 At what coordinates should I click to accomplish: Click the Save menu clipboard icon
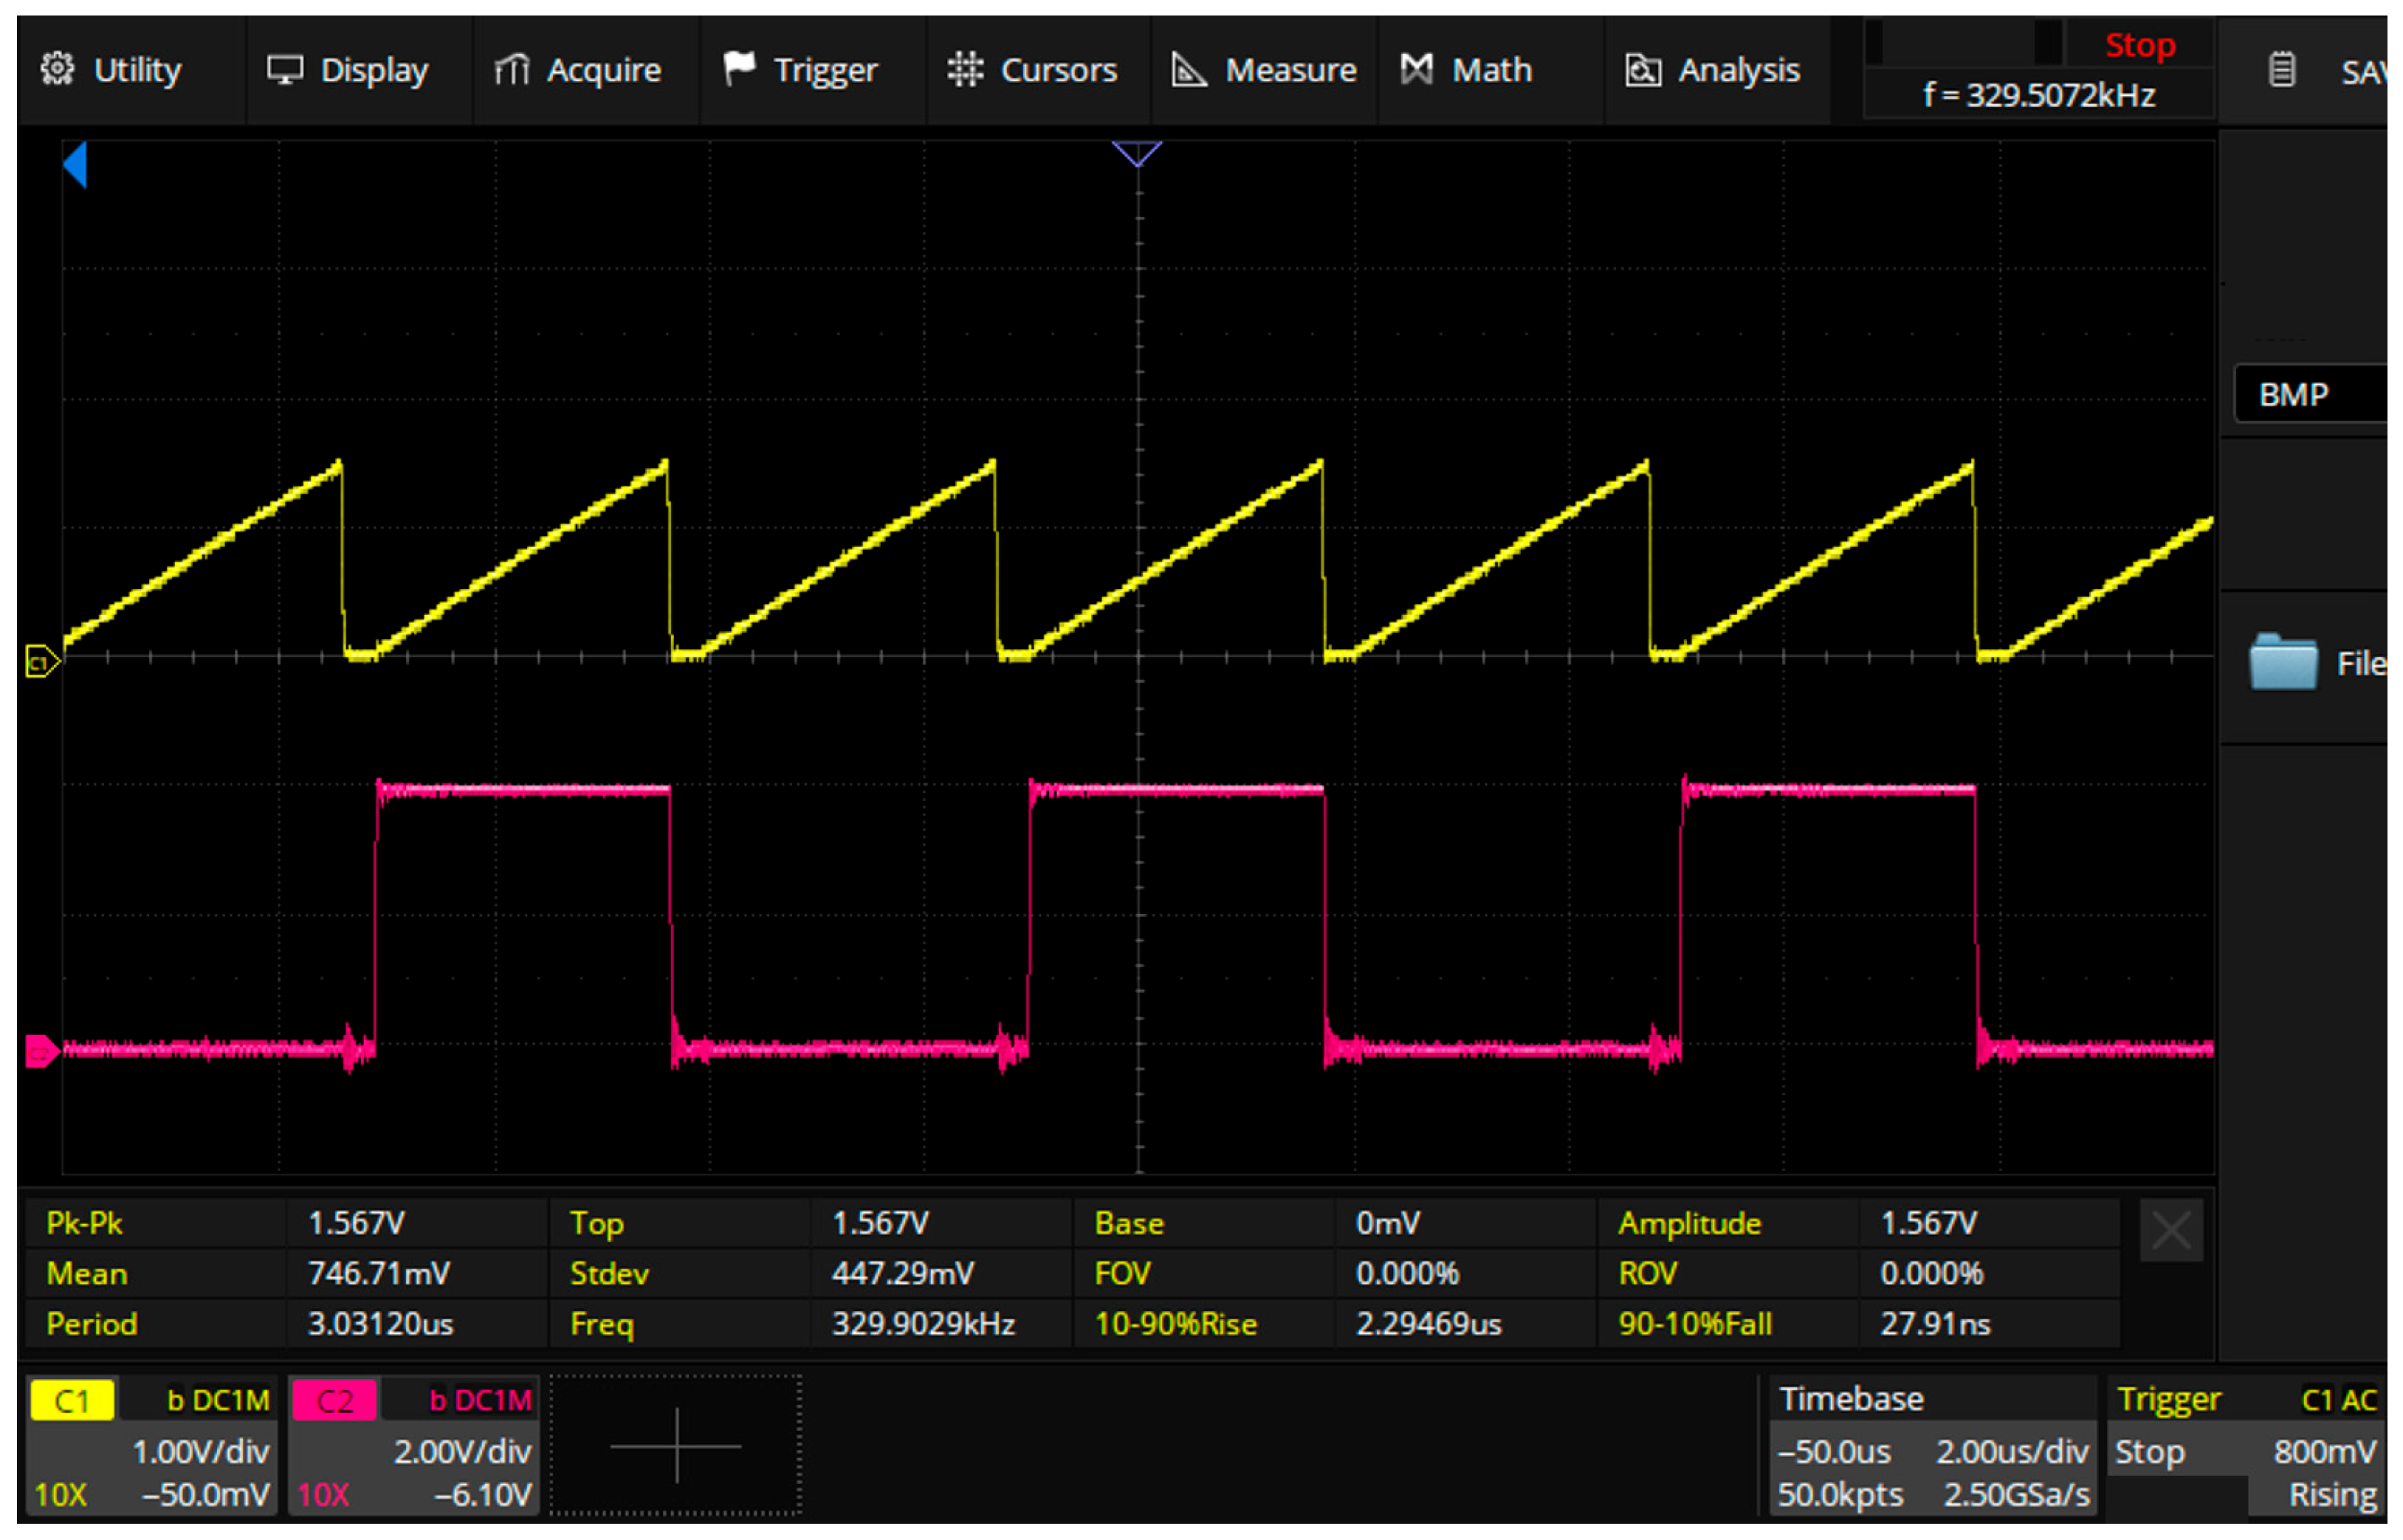coord(2282,70)
